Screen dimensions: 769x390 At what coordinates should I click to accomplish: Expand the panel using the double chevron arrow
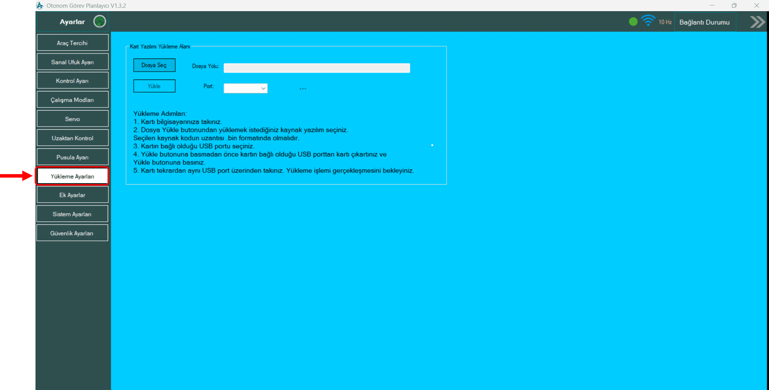point(757,22)
